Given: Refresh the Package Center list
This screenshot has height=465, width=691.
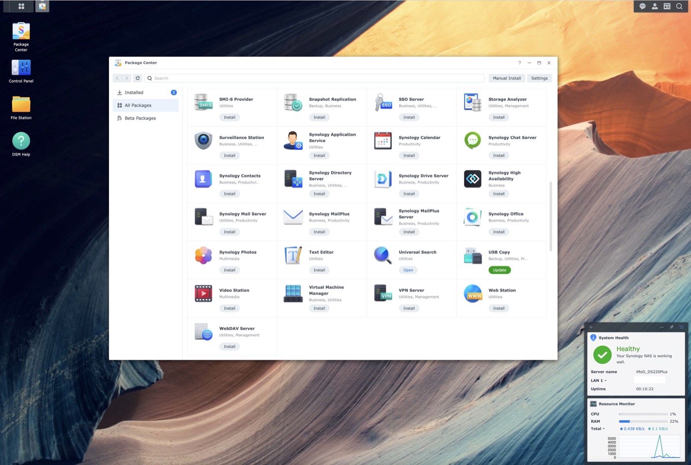Looking at the screenshot, I should point(138,78).
